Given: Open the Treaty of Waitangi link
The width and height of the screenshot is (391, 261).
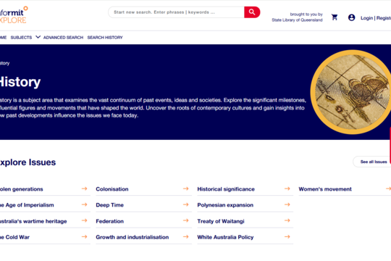Looking at the screenshot, I should coord(221,221).
